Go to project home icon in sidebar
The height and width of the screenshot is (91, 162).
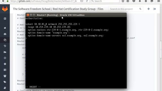(5, 28)
